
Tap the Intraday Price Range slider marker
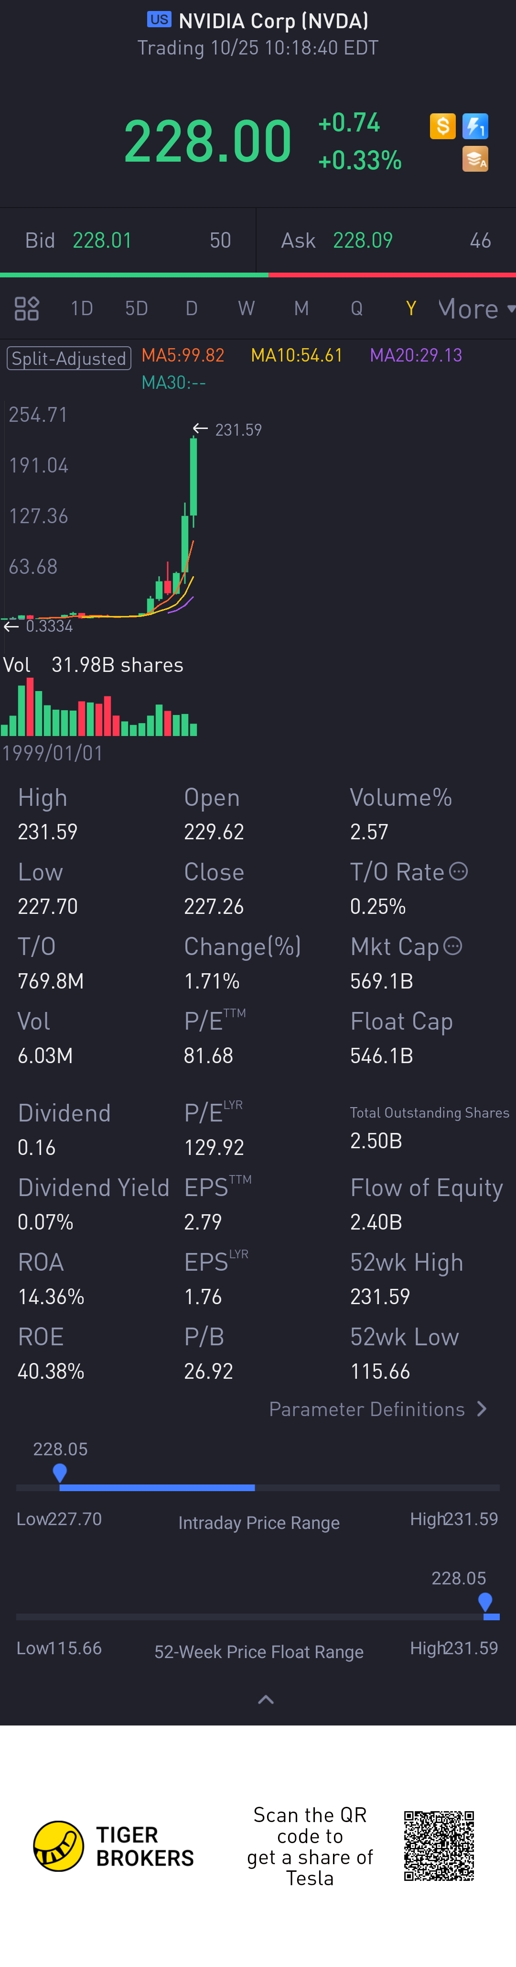pos(60,1473)
